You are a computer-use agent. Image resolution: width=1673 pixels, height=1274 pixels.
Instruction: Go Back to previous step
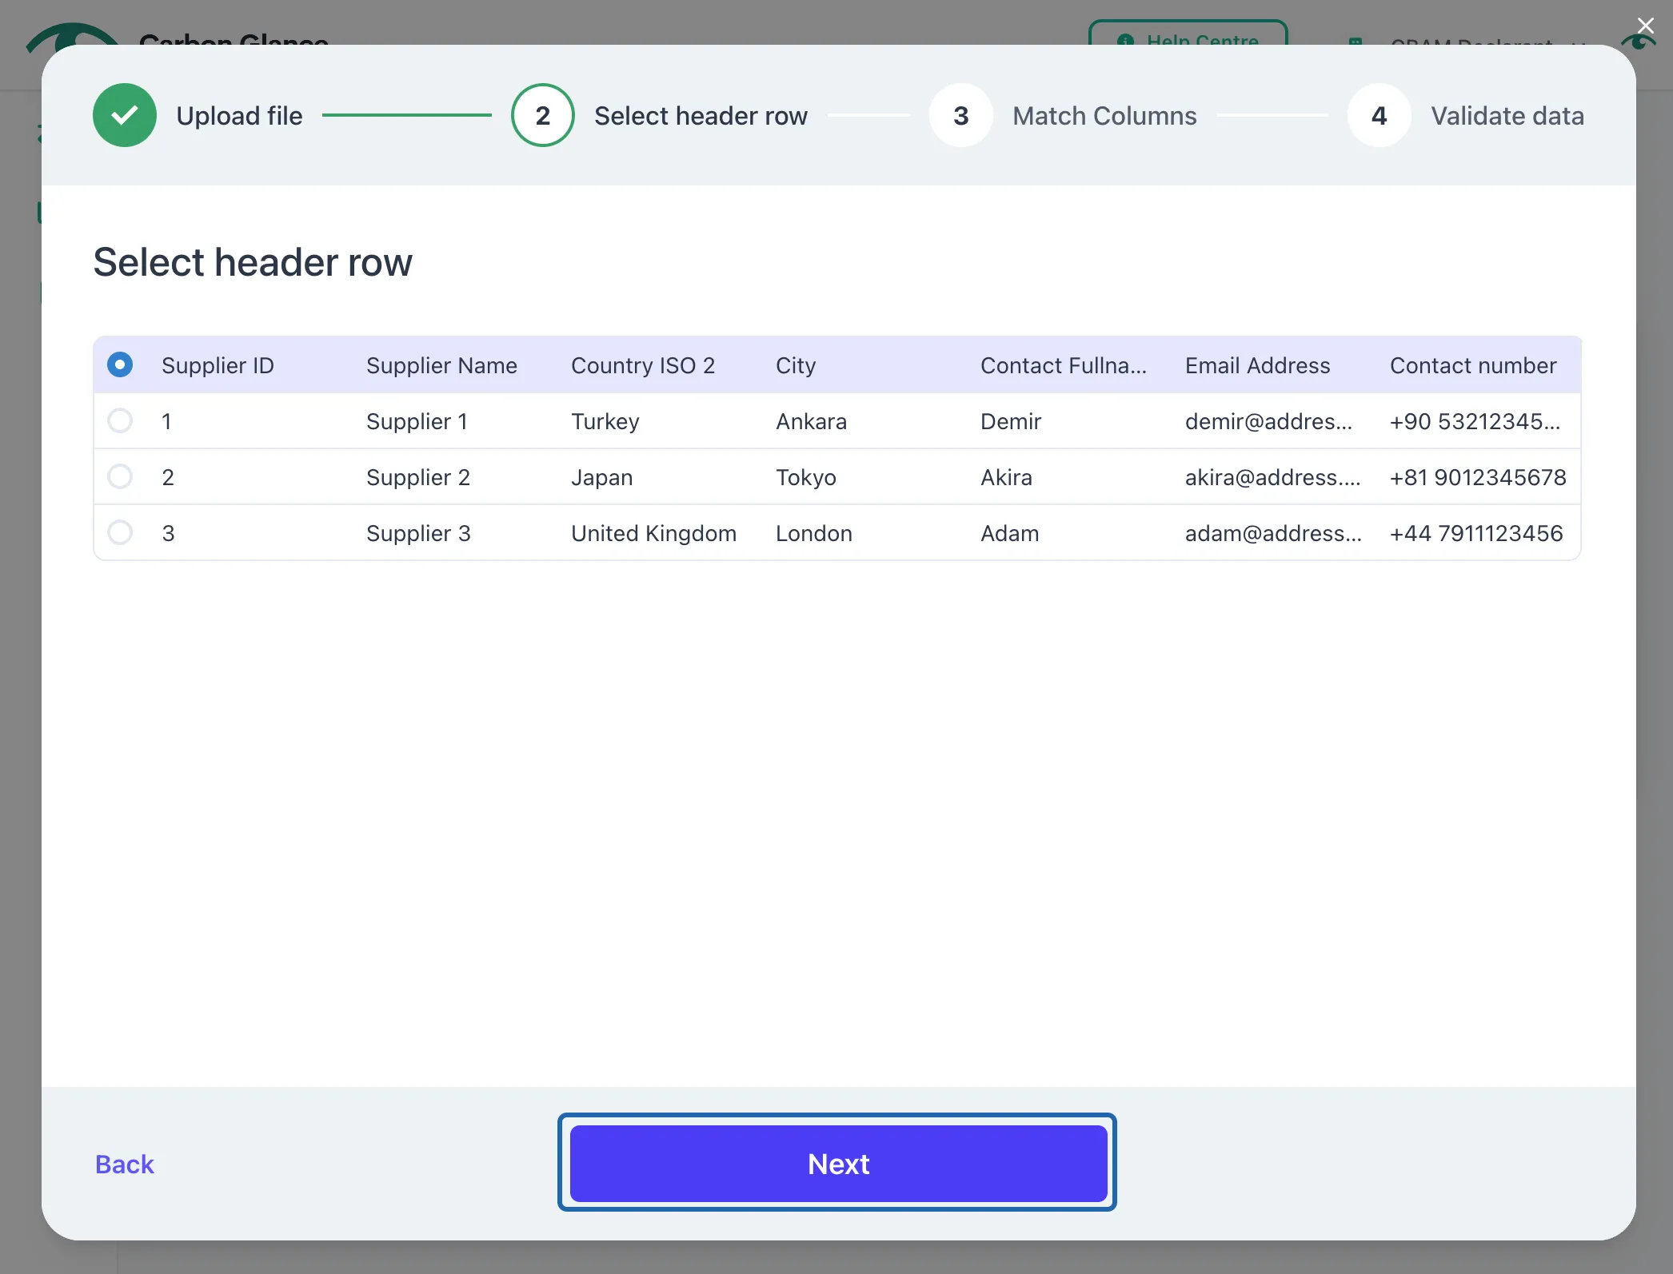click(124, 1165)
